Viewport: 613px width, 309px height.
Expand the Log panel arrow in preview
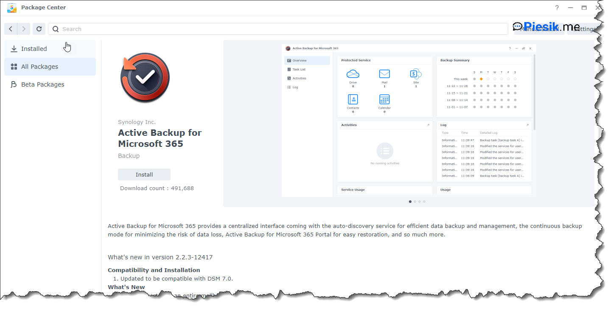click(527, 125)
